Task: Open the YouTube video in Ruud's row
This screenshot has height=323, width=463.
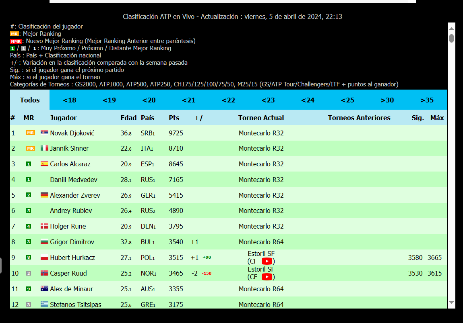Action: (267, 277)
